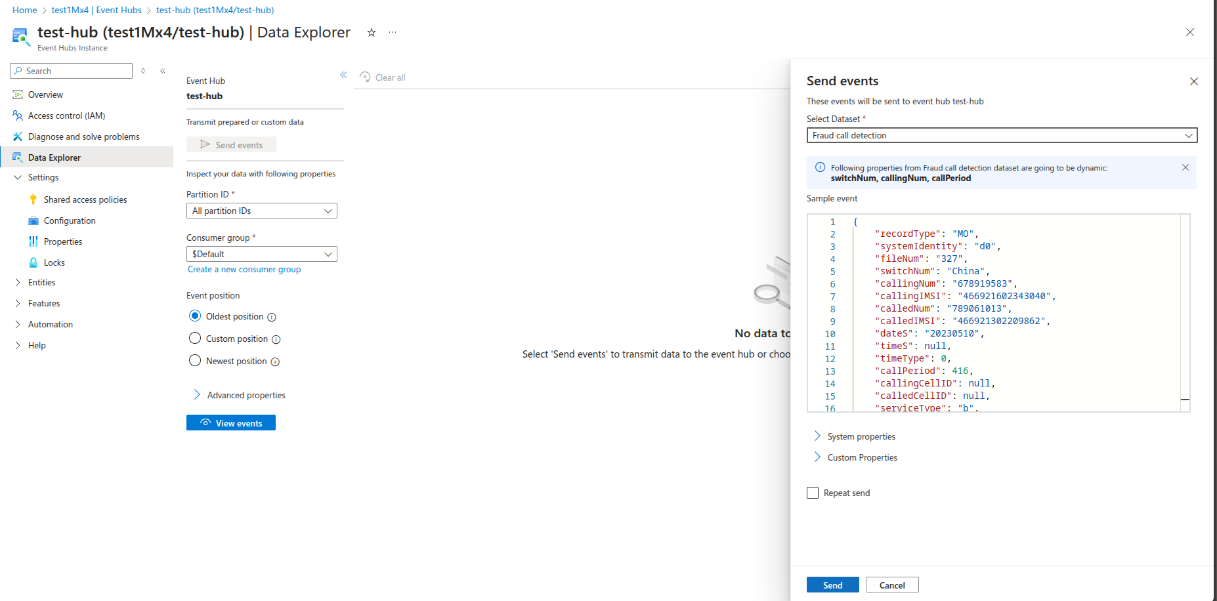This screenshot has width=1217, height=601.
Task: Click the Cancel button
Action: click(x=892, y=585)
